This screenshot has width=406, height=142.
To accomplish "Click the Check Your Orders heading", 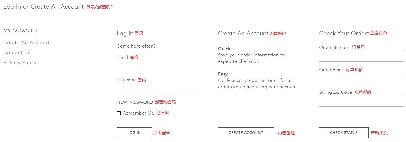I will click(344, 34).
